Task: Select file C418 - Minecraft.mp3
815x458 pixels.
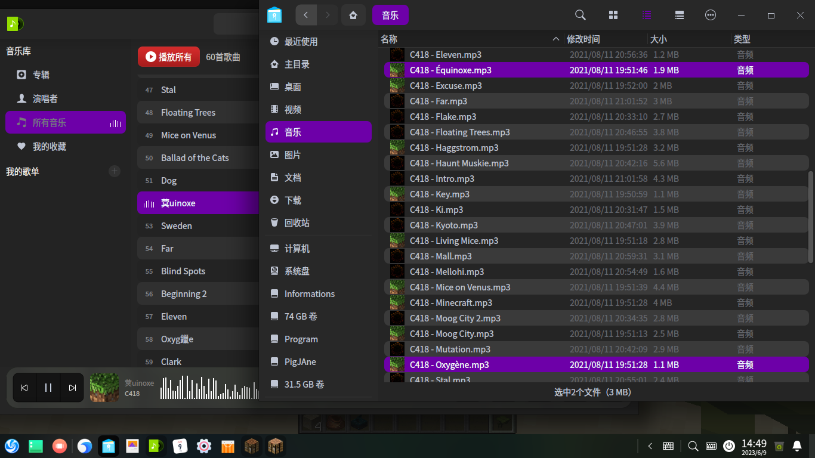Action: pos(597,303)
